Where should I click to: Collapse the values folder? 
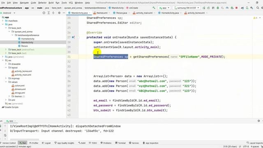(x=6, y=82)
